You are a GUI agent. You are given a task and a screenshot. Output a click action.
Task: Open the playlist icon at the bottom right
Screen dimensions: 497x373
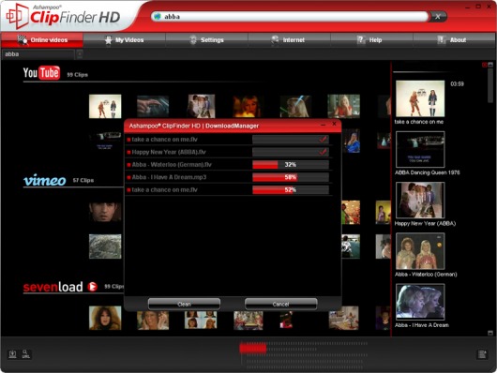click(482, 354)
